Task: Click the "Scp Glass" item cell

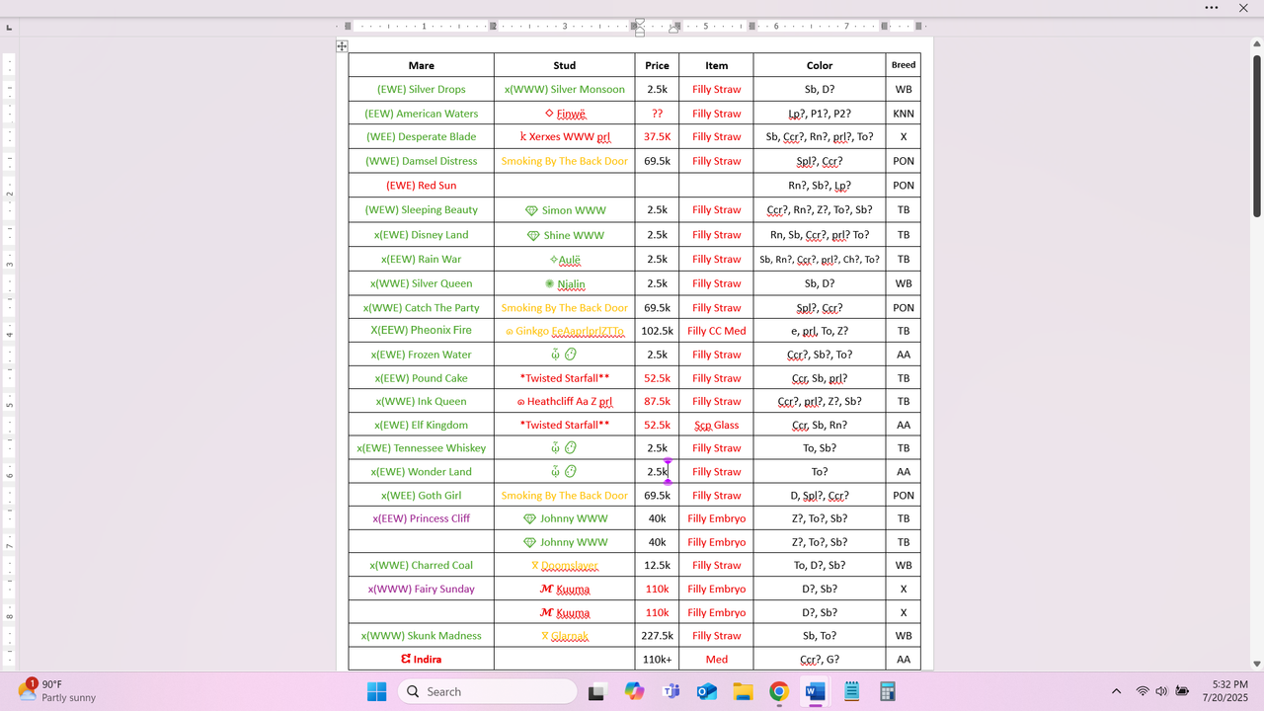Action: tap(716, 426)
